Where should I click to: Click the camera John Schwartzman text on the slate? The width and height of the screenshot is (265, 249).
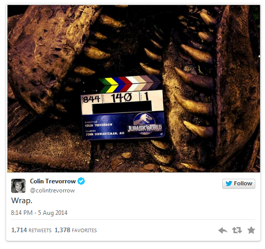coord(105,133)
